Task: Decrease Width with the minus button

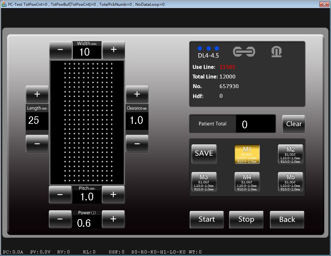Action: point(60,50)
